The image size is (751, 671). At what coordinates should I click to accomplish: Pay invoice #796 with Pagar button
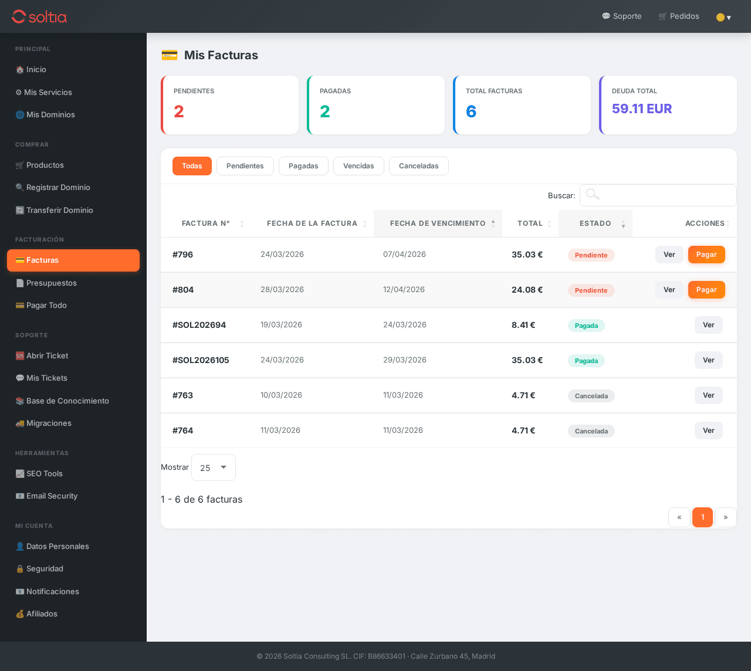[706, 255]
